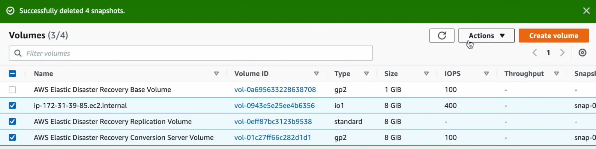Open table preferences gear icon
This screenshot has width=596, height=149.
(x=582, y=53)
